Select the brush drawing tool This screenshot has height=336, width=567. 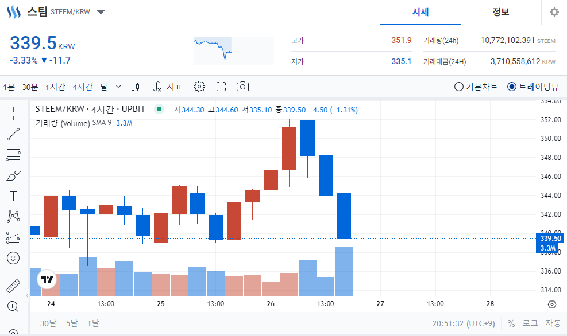point(13,176)
